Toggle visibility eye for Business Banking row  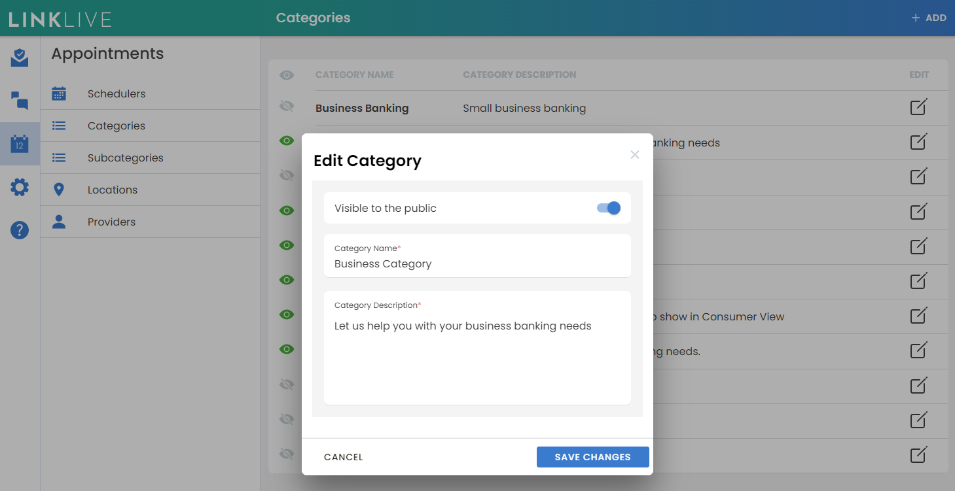286,107
